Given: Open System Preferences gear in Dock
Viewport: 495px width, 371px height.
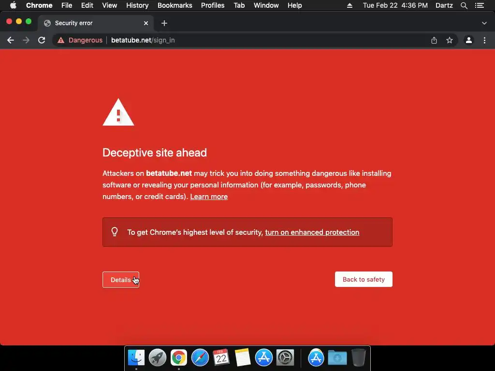Looking at the screenshot, I should 285,358.
